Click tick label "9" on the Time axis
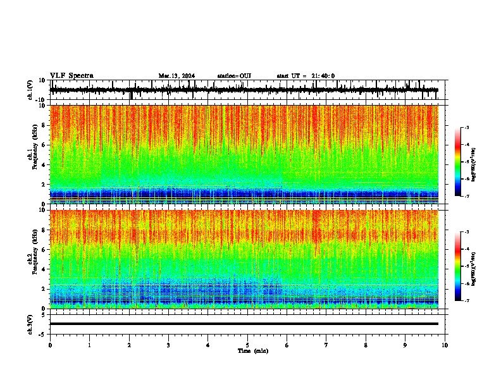The height and width of the screenshot is (387, 501). 405,345
